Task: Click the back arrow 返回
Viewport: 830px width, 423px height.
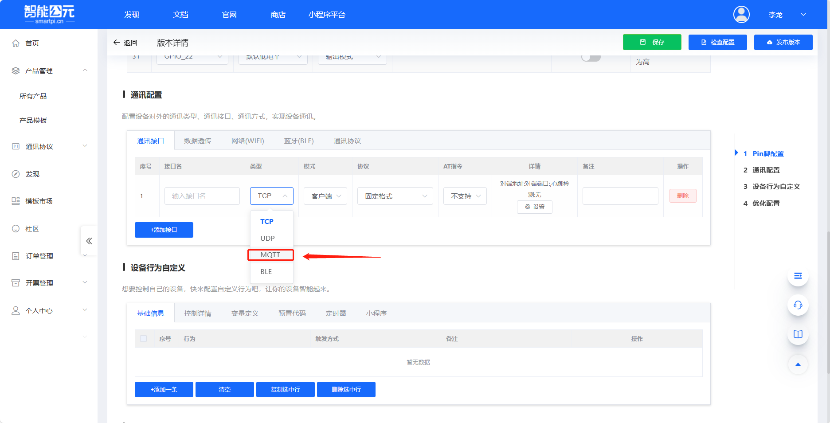Action: 125,43
